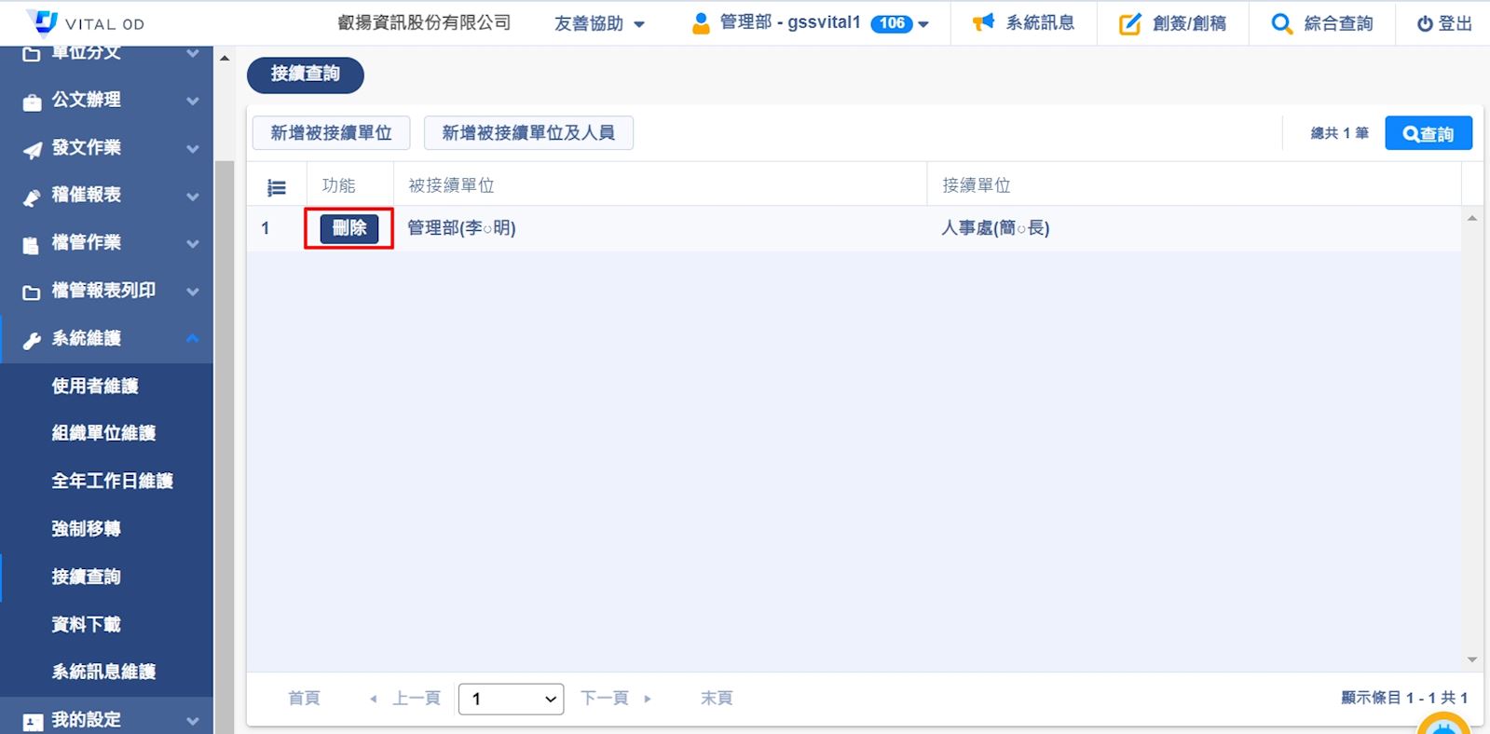Screen dimensions: 1490x734
Task: Click the 106 notification badge
Action: click(892, 23)
